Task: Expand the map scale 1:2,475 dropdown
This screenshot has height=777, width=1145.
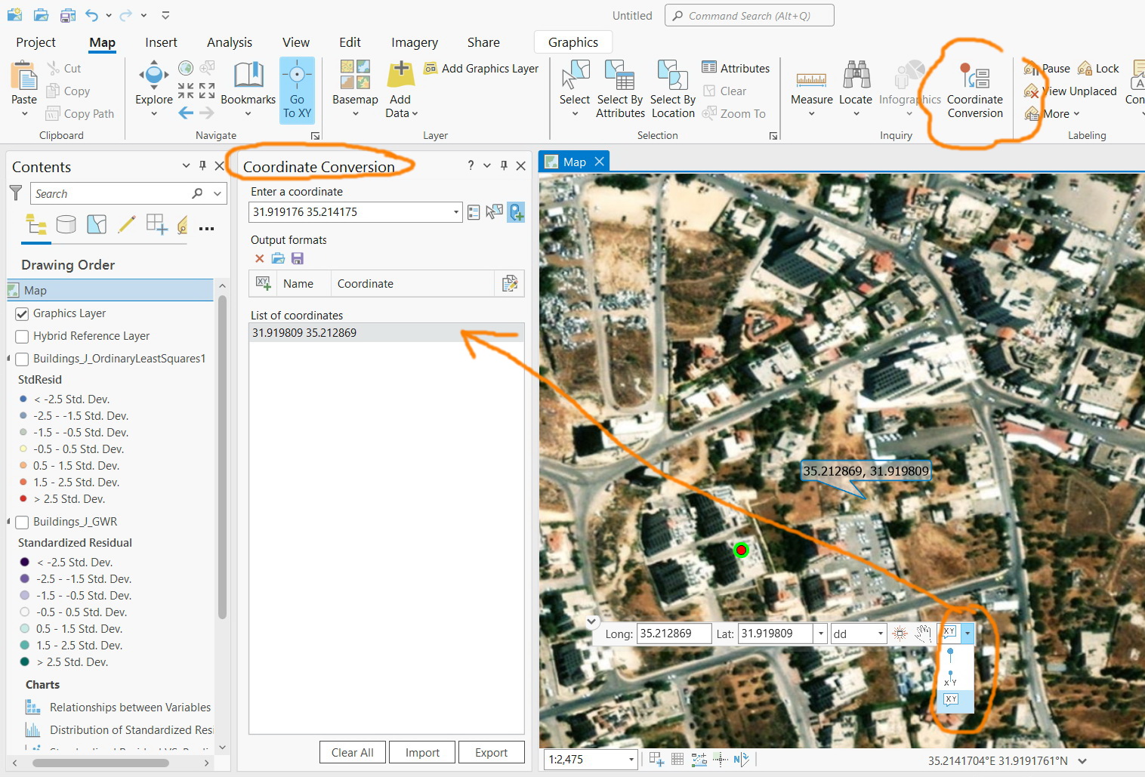Action: click(631, 760)
